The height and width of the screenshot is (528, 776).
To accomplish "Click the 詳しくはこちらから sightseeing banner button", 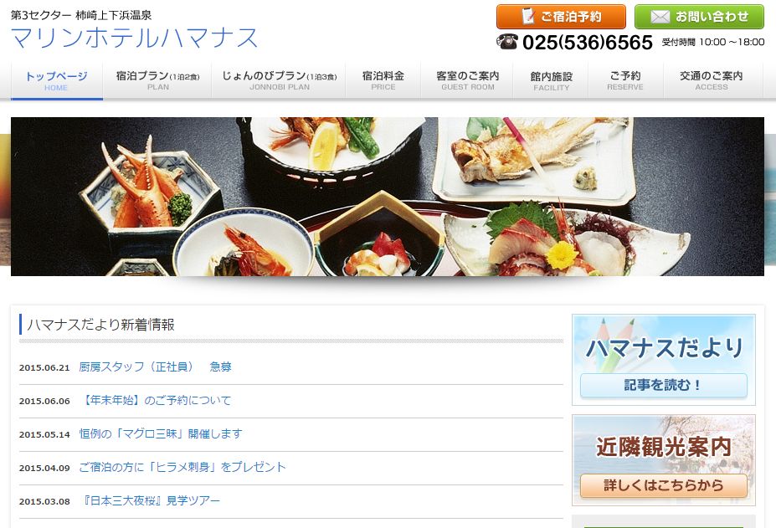I will pyautogui.click(x=663, y=485).
